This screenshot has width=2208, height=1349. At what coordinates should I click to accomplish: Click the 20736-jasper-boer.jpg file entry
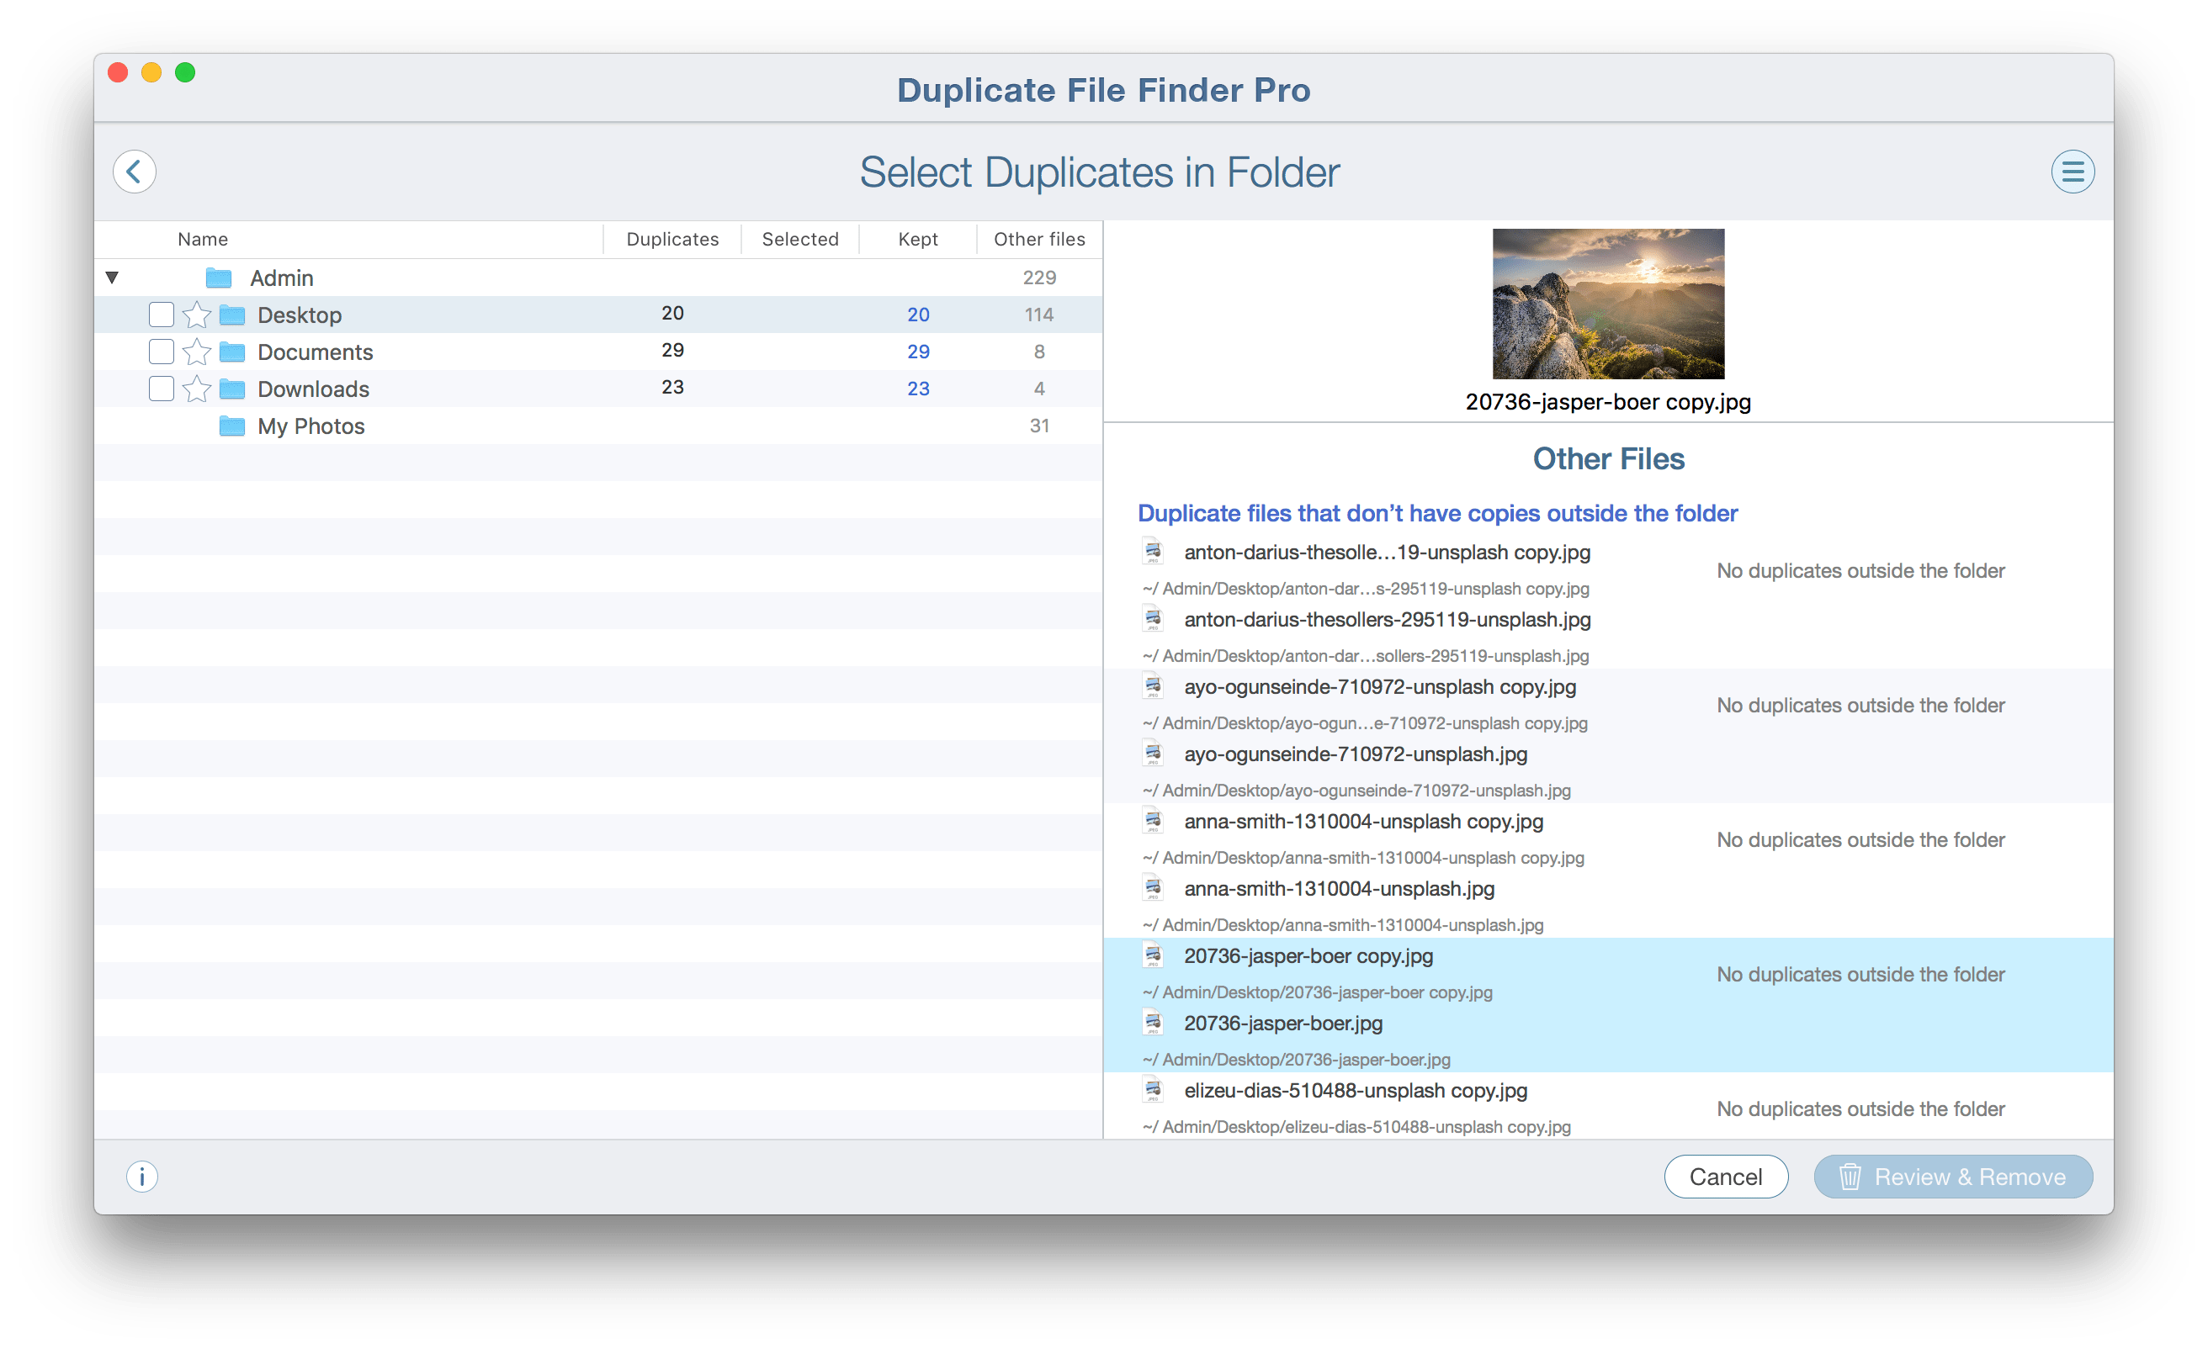point(1284,1023)
